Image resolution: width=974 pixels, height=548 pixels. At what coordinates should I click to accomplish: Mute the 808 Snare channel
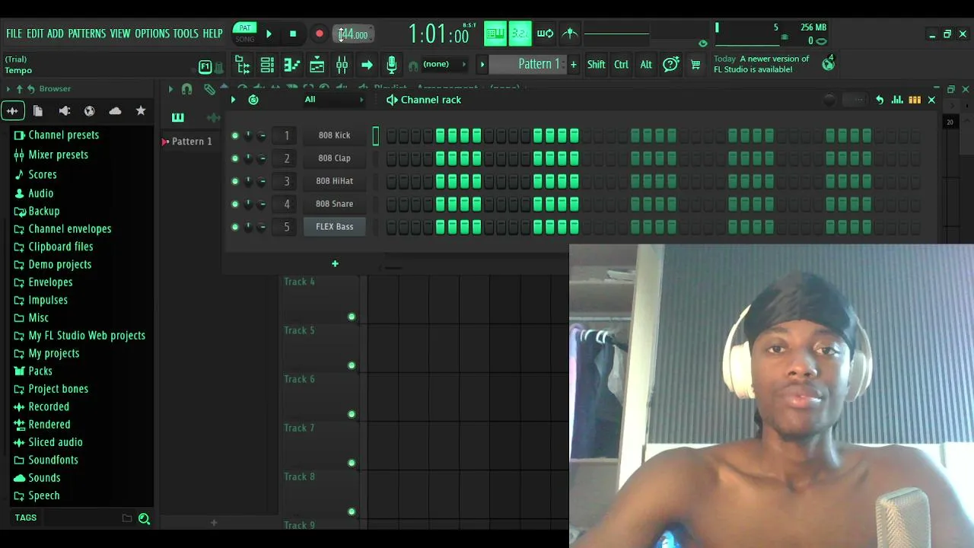[x=234, y=204]
